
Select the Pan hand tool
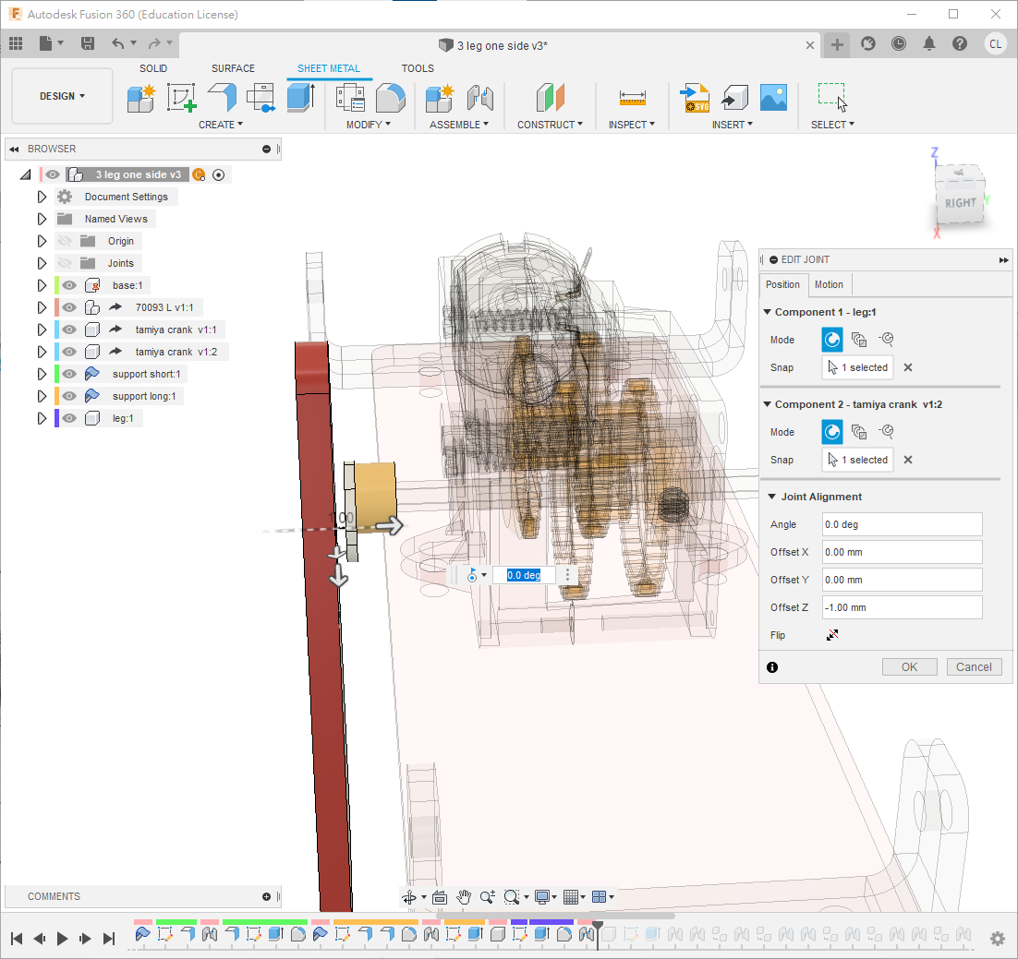click(464, 896)
